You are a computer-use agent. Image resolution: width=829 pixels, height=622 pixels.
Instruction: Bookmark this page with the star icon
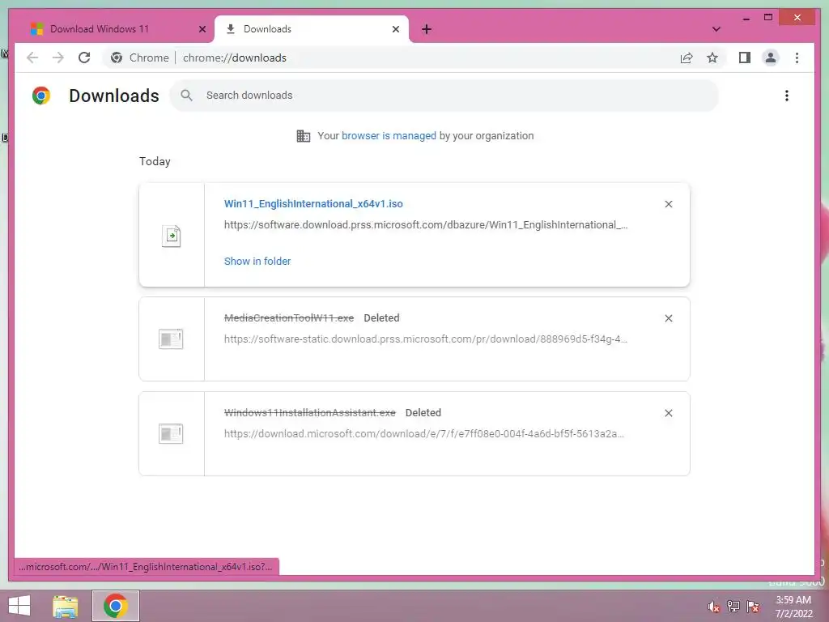pos(712,58)
